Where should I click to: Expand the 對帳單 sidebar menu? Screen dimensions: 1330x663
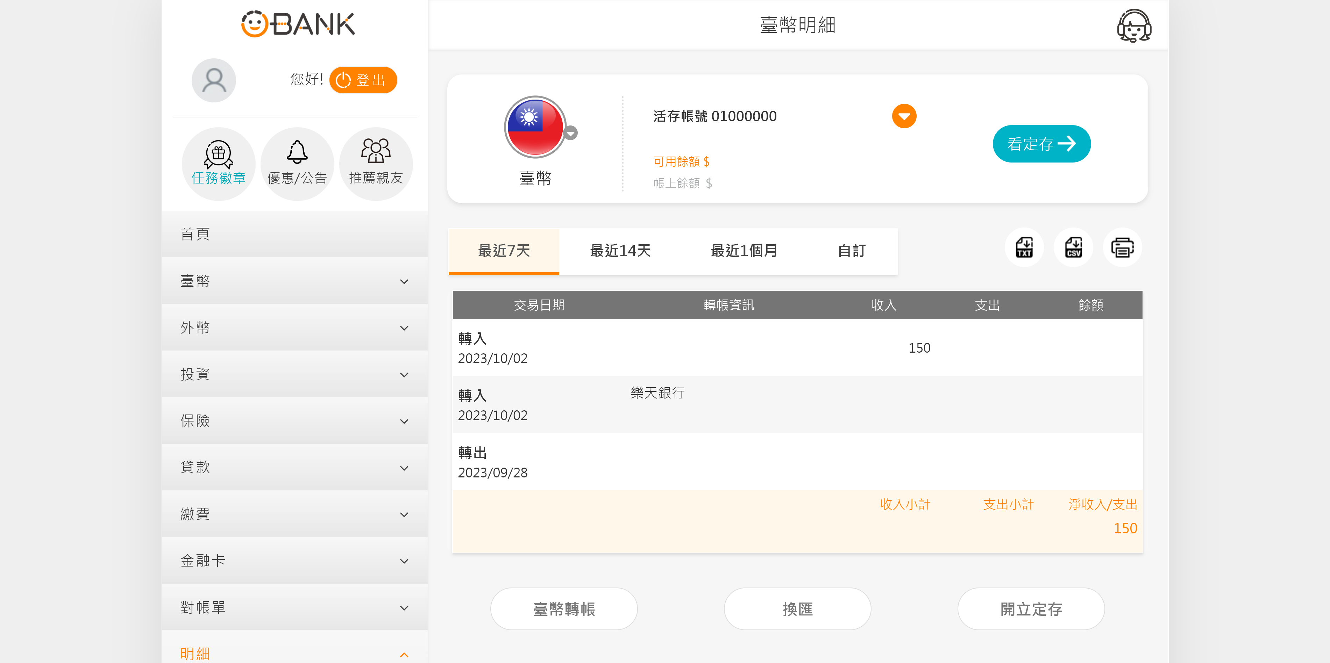point(294,608)
